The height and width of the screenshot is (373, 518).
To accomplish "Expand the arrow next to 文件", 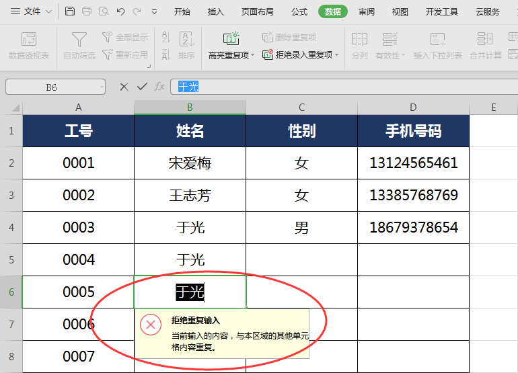I will pyautogui.click(x=49, y=12).
